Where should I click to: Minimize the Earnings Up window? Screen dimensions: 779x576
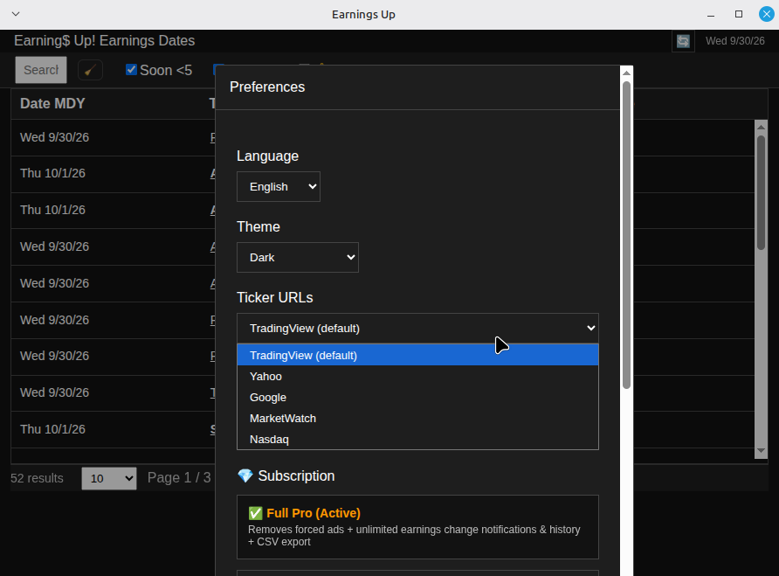coord(711,15)
